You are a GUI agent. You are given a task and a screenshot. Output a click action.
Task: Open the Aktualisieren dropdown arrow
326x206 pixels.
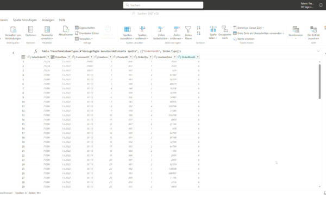(66, 38)
